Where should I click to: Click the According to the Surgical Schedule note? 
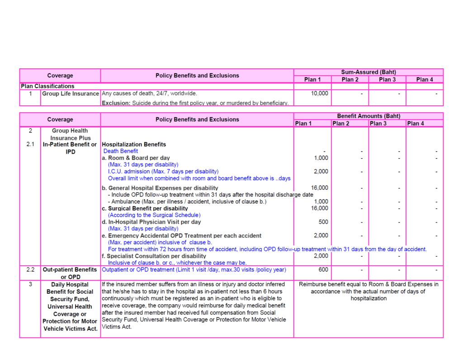click(x=154, y=215)
